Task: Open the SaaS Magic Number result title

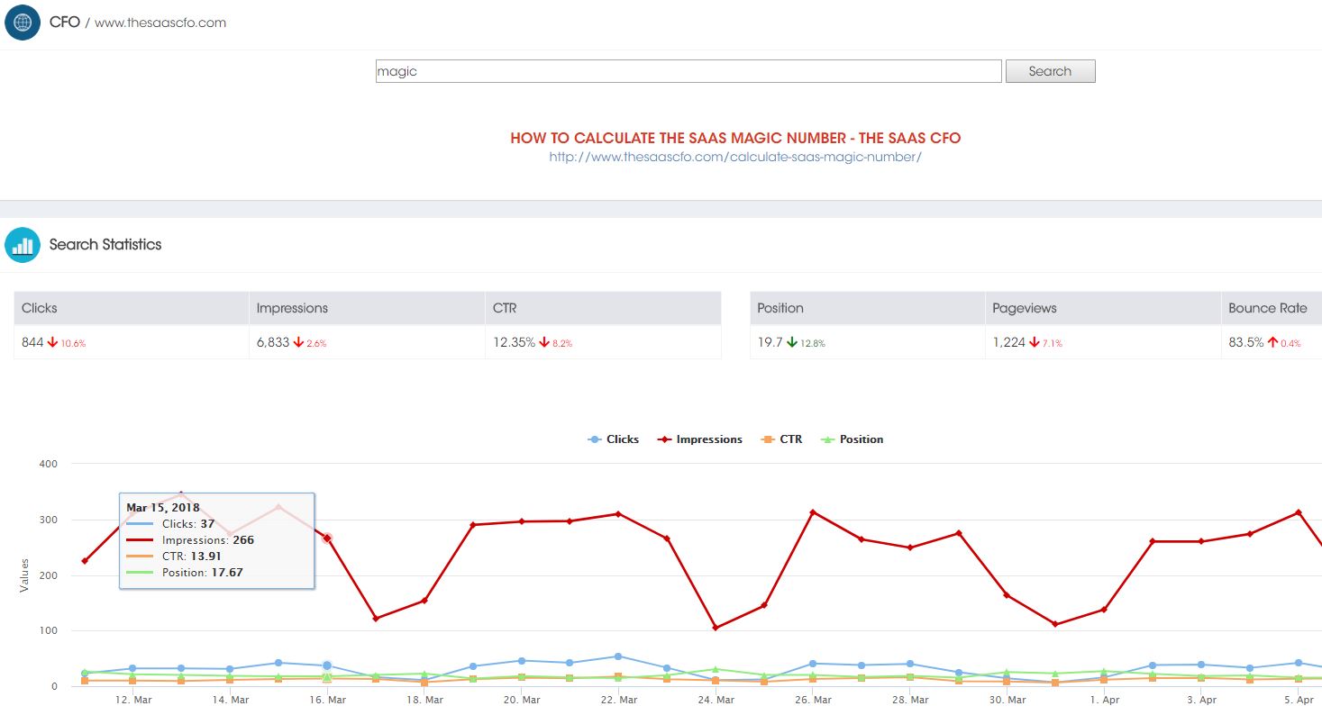Action: point(735,139)
